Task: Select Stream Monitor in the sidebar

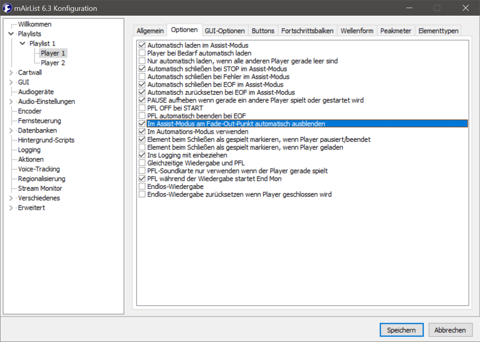Action: [40, 188]
